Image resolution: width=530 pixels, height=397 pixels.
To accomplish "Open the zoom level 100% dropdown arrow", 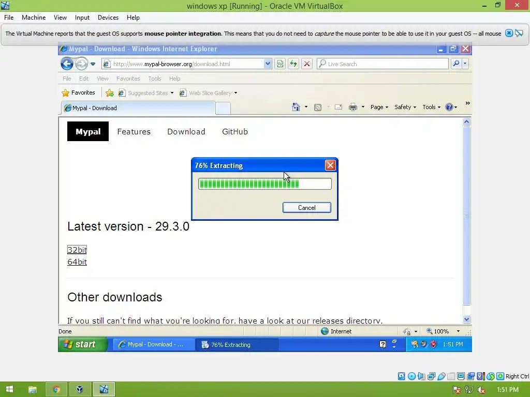I will coord(458,331).
